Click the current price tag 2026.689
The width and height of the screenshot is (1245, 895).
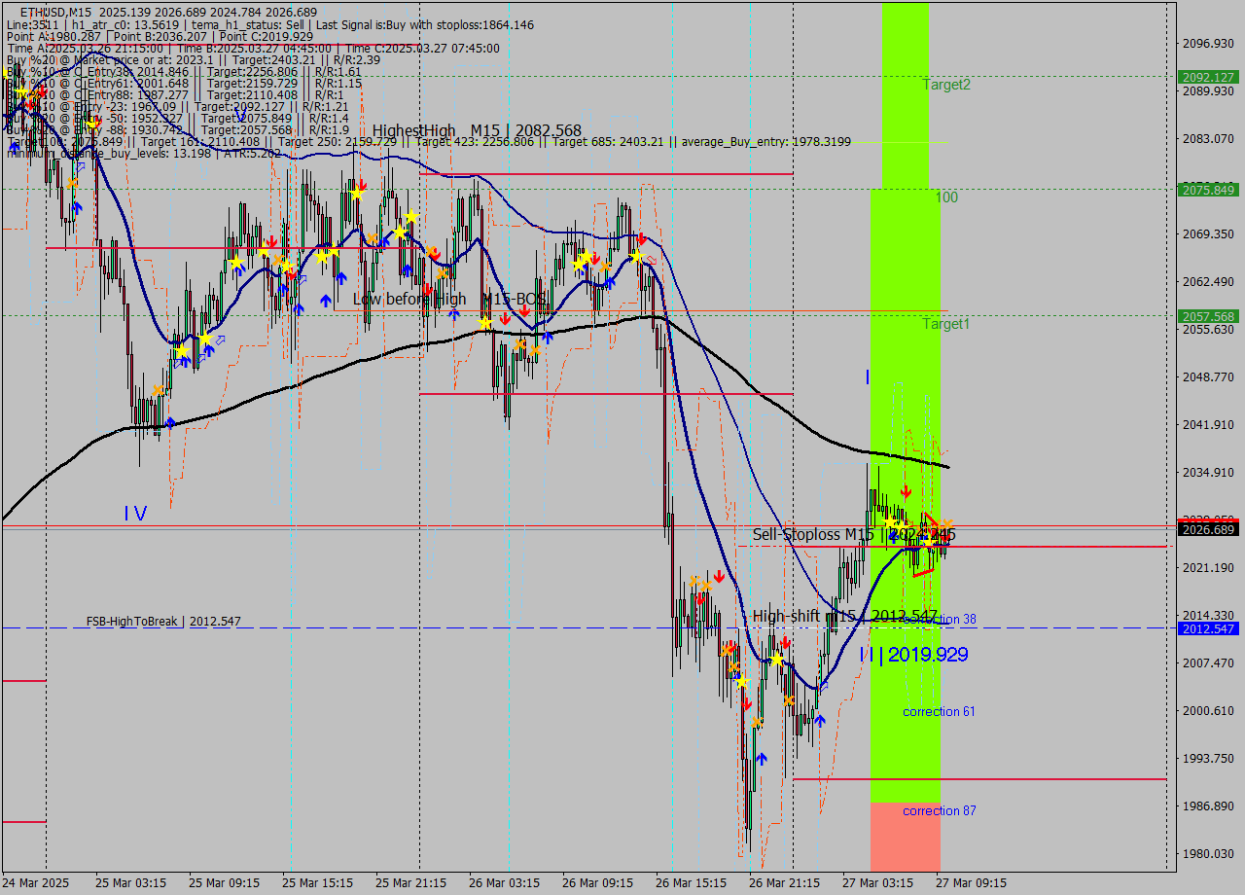click(1207, 529)
